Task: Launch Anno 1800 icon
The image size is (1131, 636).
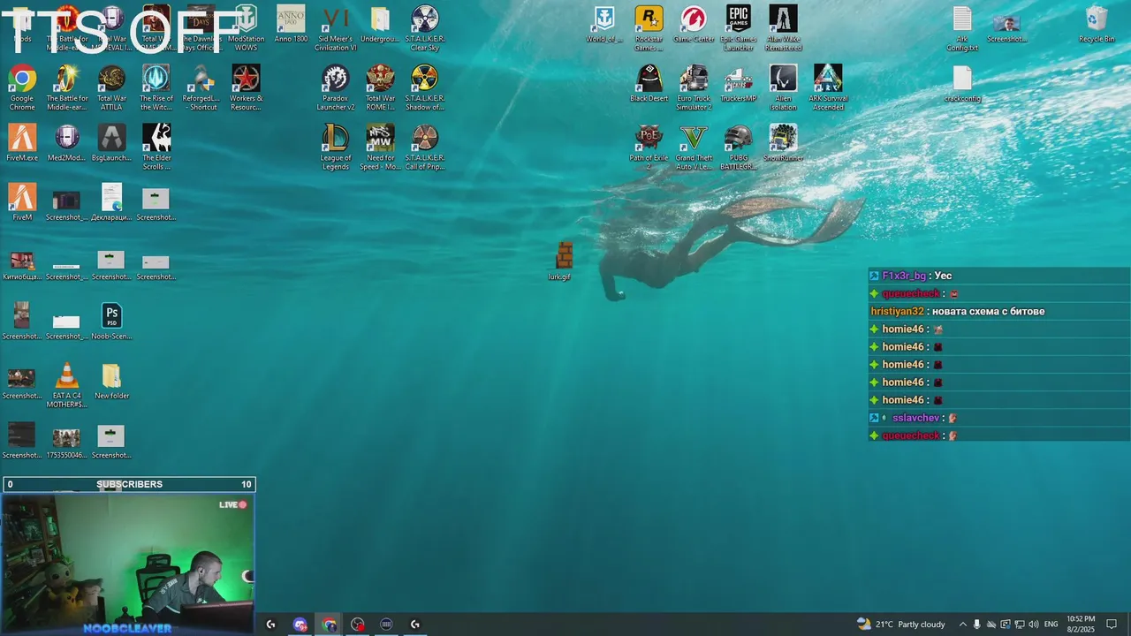Action: click(291, 25)
